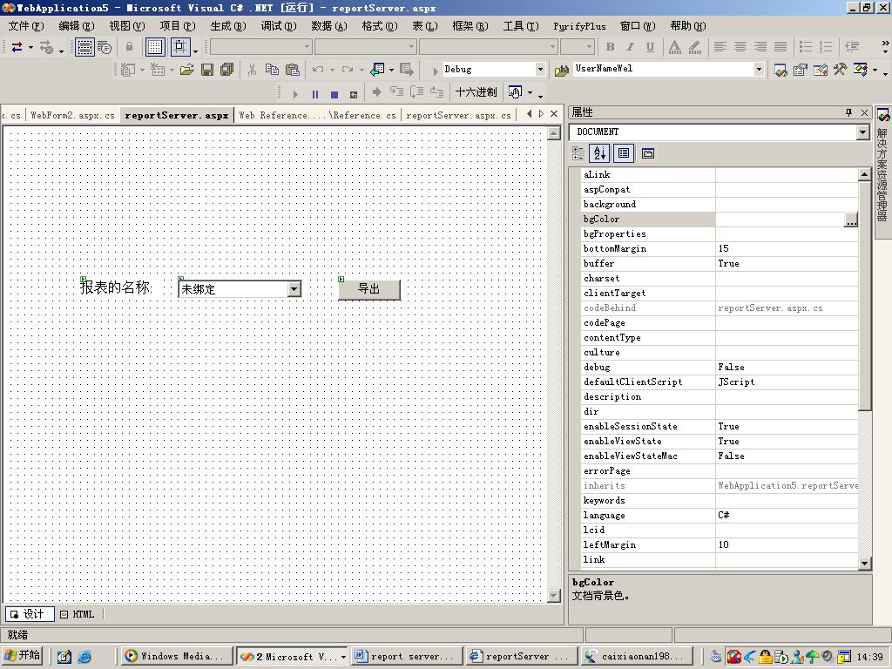Click the Save All icon
Viewport: 892px width, 669px height.
[227, 70]
